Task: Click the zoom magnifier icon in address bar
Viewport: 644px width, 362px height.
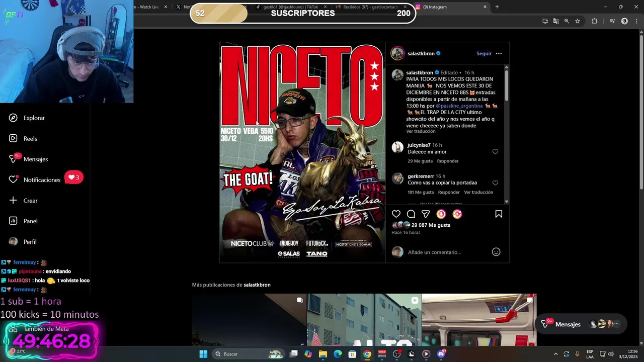Action: (567, 21)
